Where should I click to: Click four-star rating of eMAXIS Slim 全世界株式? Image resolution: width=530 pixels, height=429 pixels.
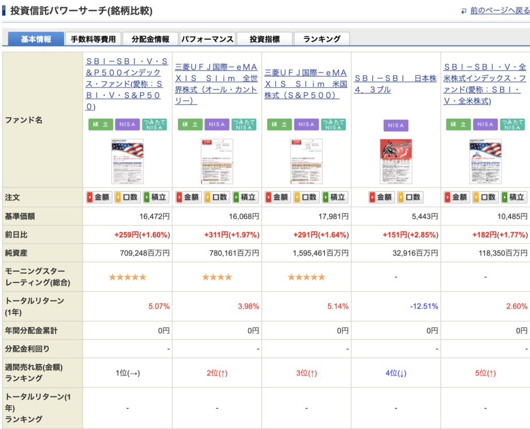click(x=217, y=277)
